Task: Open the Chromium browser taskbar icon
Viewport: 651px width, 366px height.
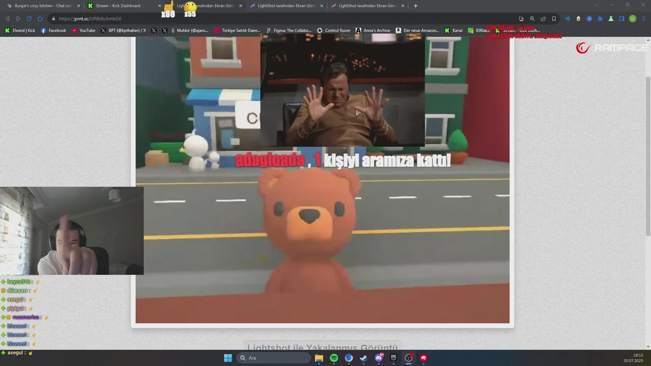Action: click(x=348, y=358)
